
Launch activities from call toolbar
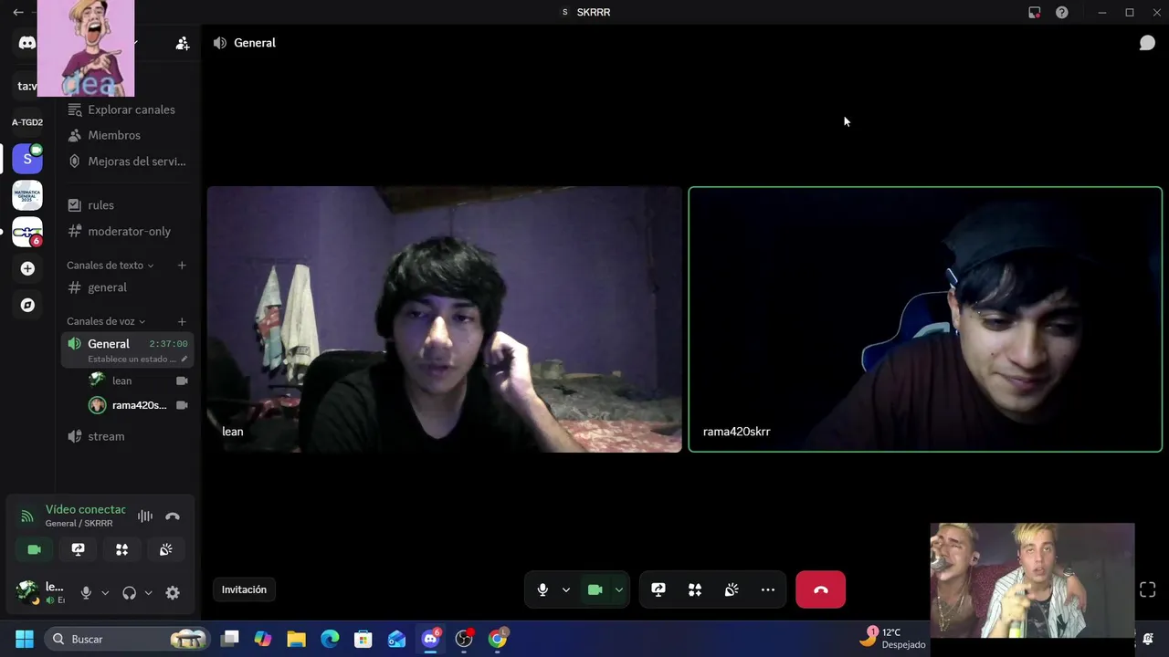695,589
